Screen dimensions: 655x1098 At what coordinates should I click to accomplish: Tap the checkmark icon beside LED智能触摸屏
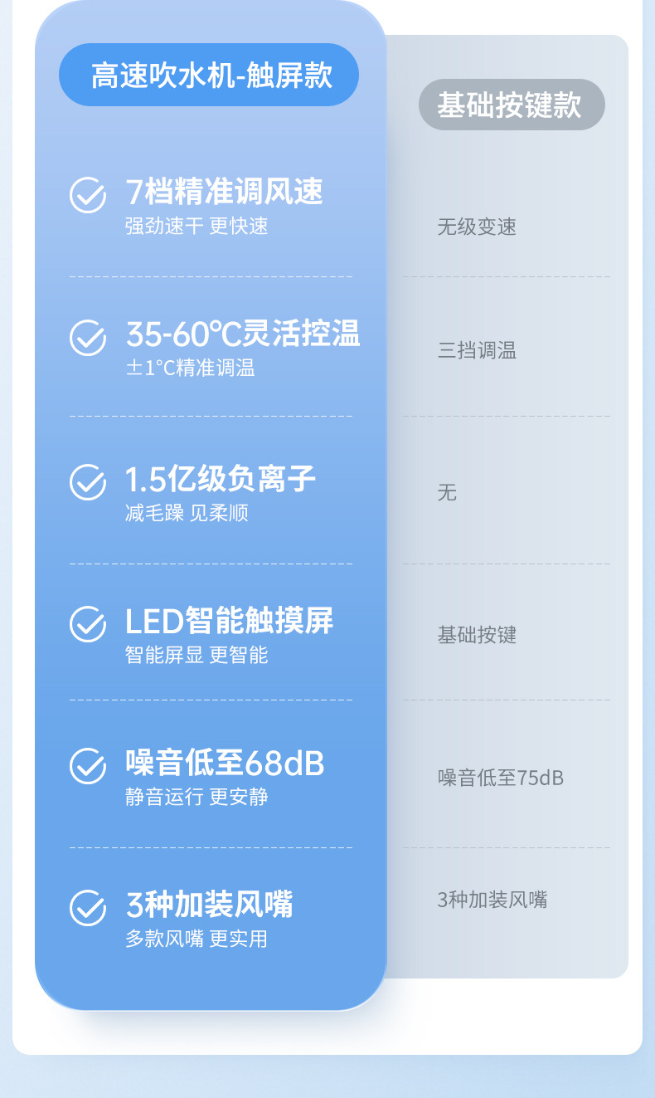point(87,624)
